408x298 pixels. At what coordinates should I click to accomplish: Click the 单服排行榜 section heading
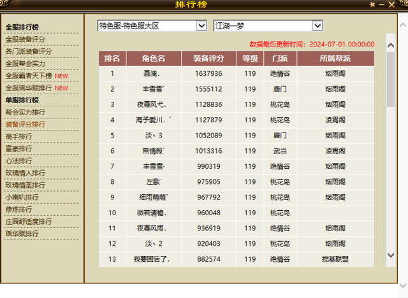[22, 100]
